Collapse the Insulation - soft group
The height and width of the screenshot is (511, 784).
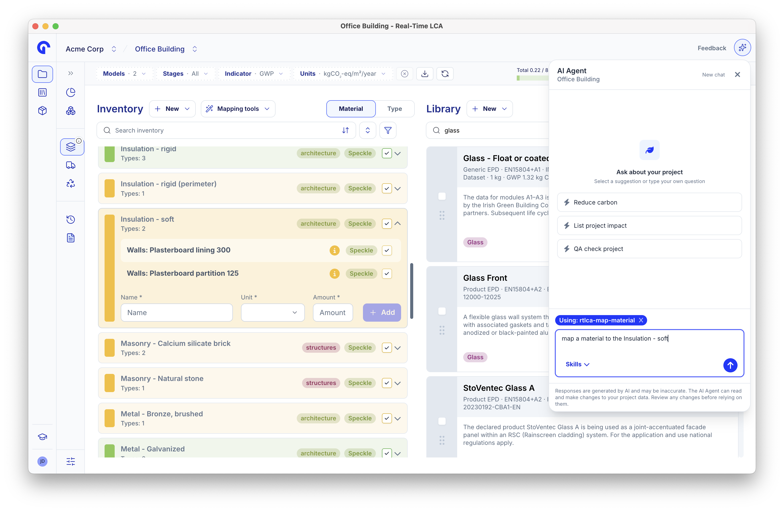[x=398, y=224]
